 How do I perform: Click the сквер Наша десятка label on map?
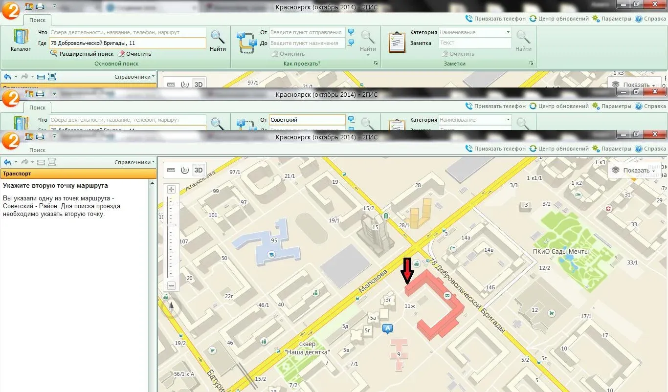point(307,348)
